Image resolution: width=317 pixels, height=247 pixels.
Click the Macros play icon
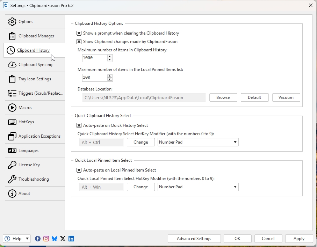click(12, 108)
